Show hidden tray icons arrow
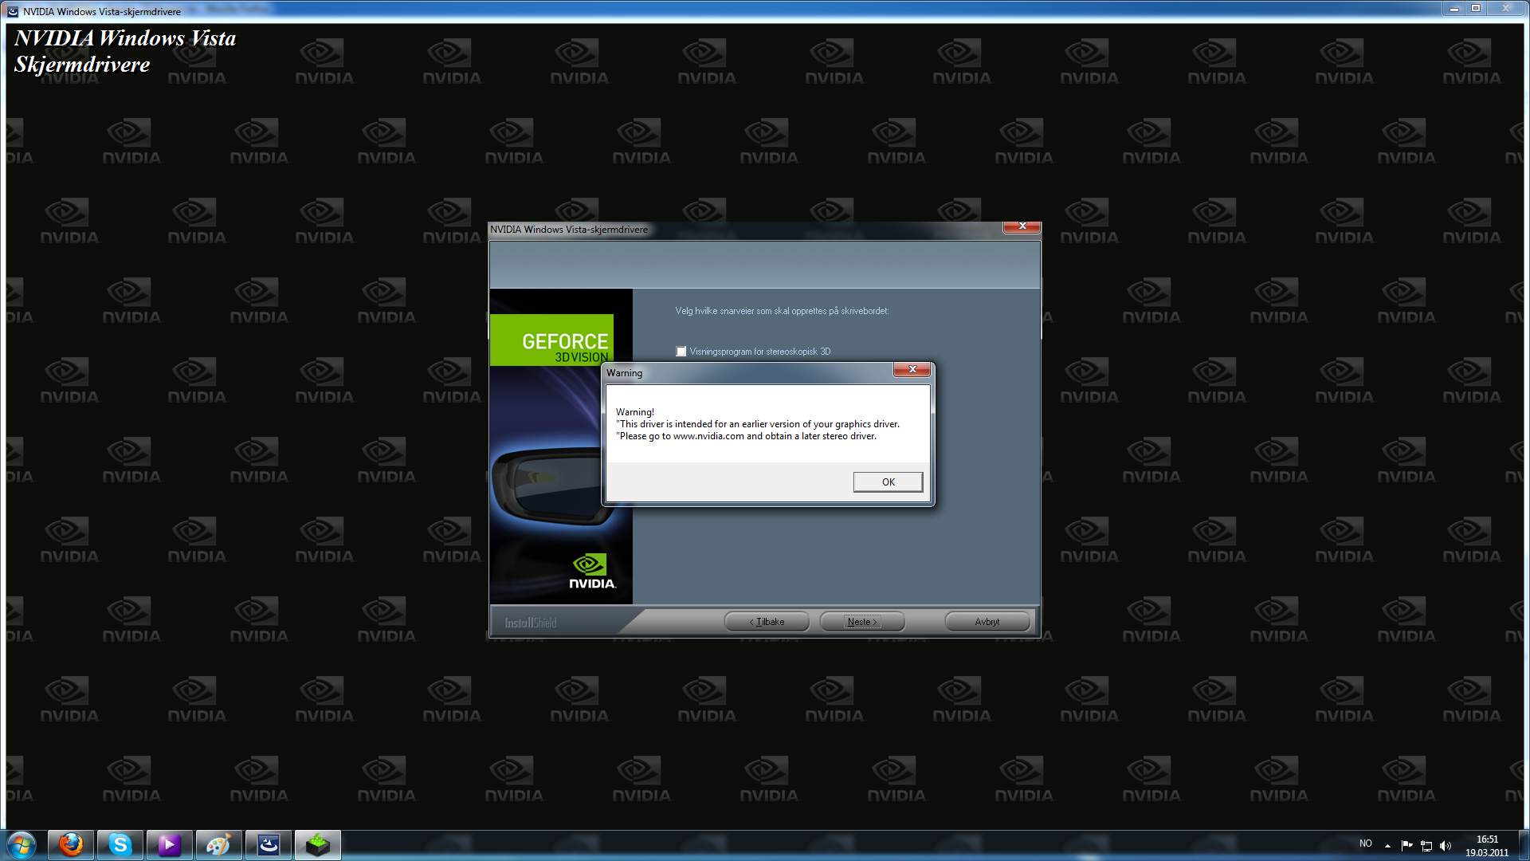This screenshot has height=861, width=1530. click(1387, 846)
